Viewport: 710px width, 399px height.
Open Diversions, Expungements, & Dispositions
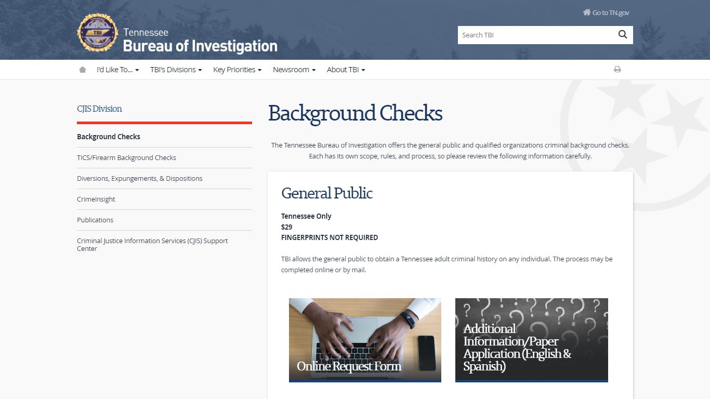point(140,178)
